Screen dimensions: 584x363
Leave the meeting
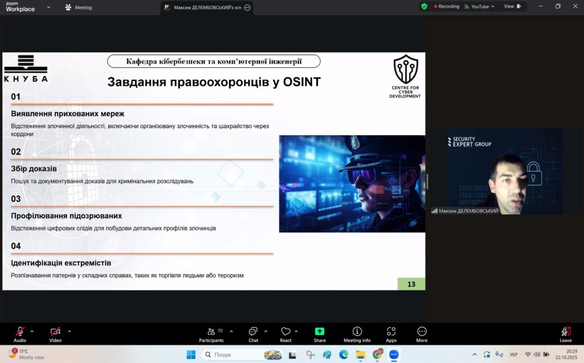(x=565, y=333)
